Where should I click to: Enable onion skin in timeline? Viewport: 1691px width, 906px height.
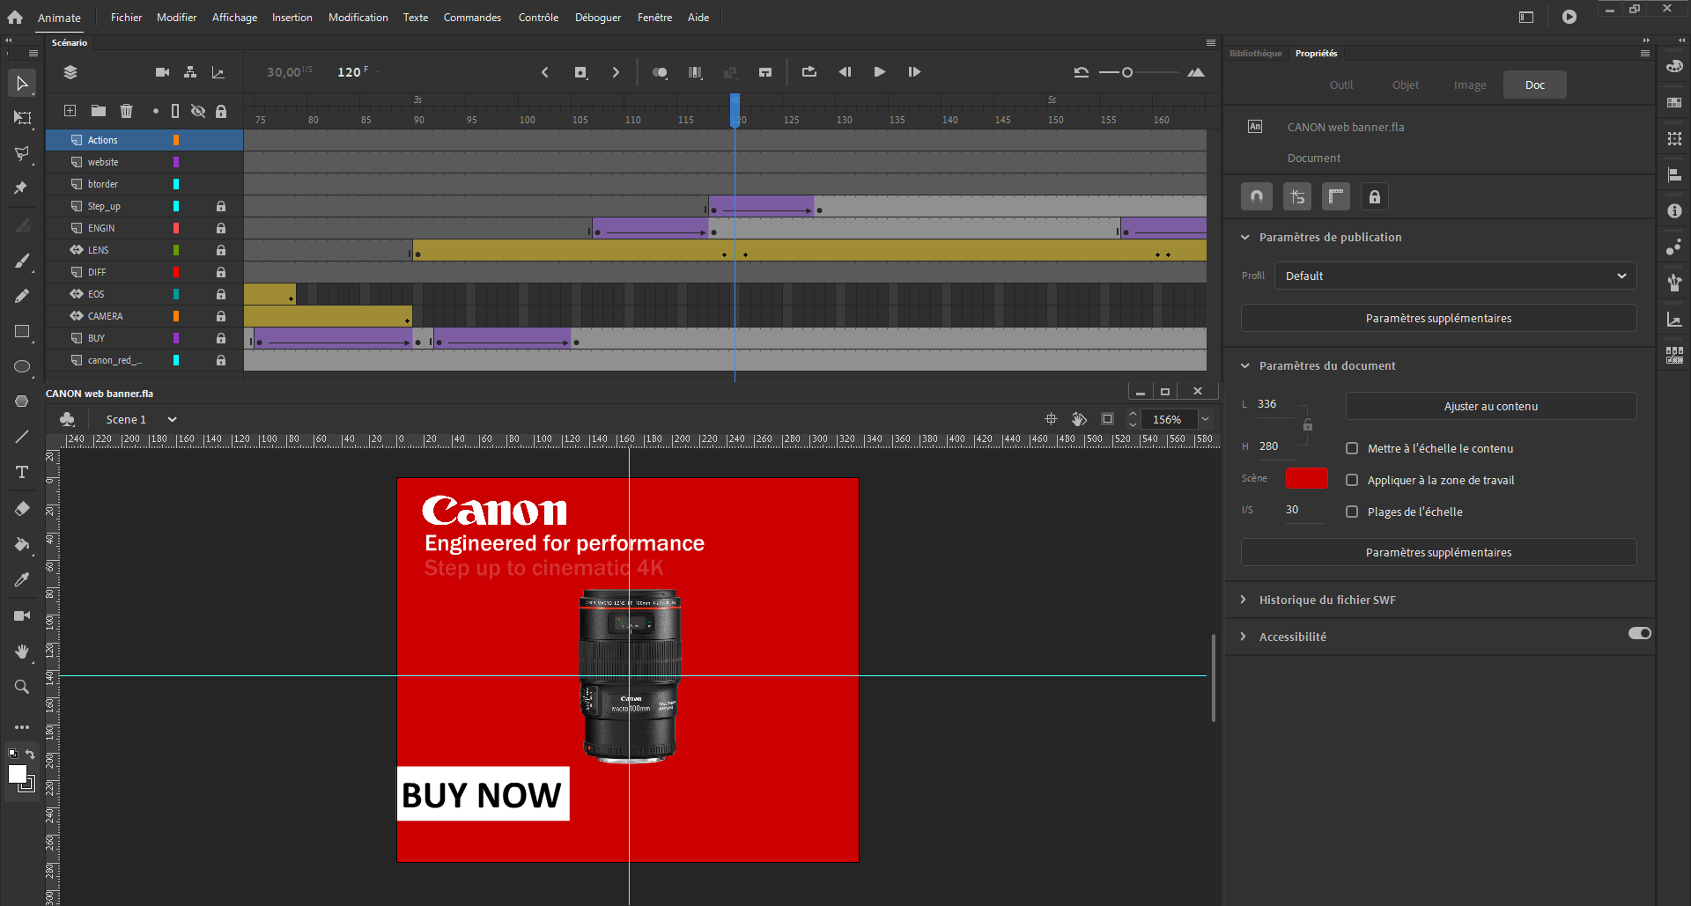[659, 72]
